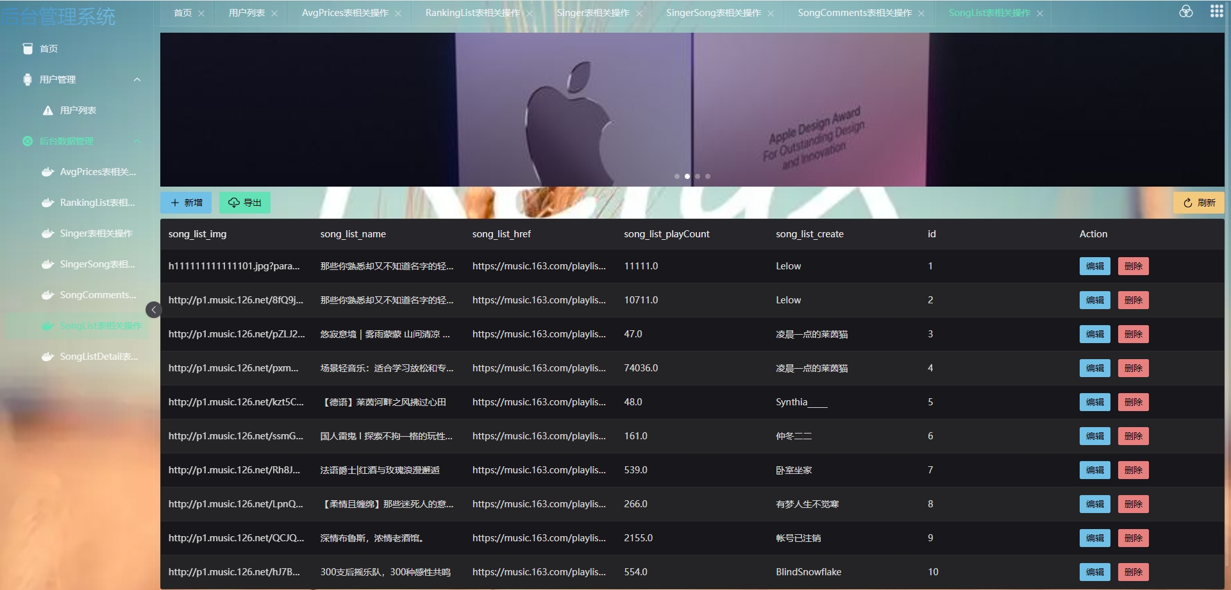Image resolution: width=1231 pixels, height=590 pixels.
Task: Open the grid apps icon at top right
Action: click(1216, 12)
